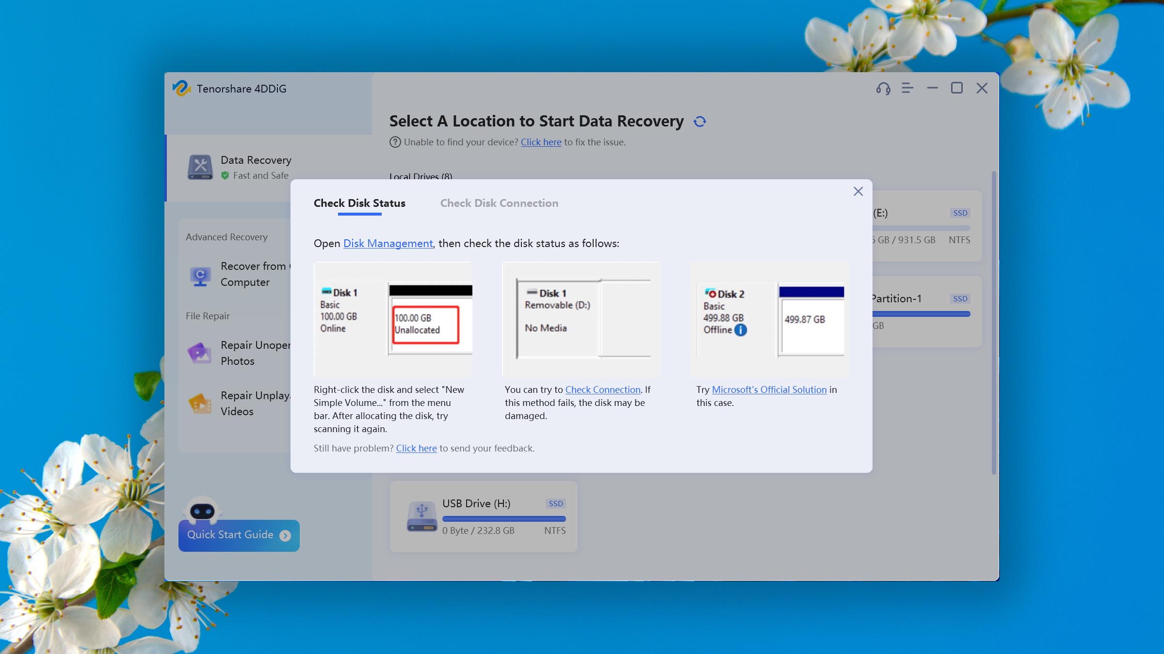Select the Data Recovery tools icon
The height and width of the screenshot is (654, 1164).
(x=200, y=167)
